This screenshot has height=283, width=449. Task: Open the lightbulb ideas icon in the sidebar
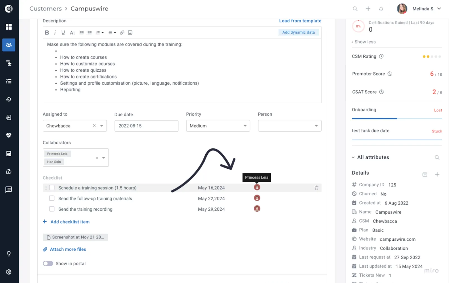pyautogui.click(x=9, y=254)
